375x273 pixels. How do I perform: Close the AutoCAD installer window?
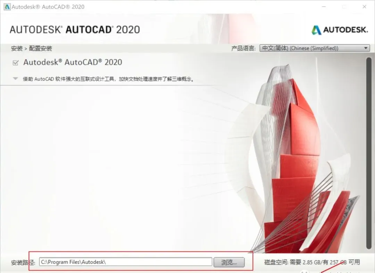point(364,7)
